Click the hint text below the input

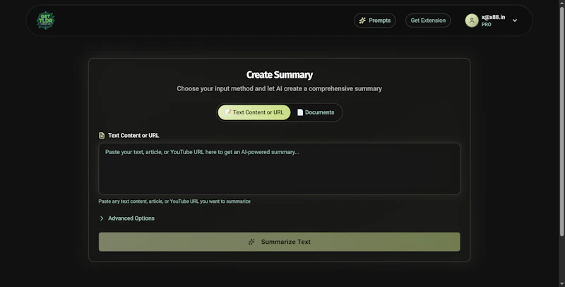[x=174, y=201]
